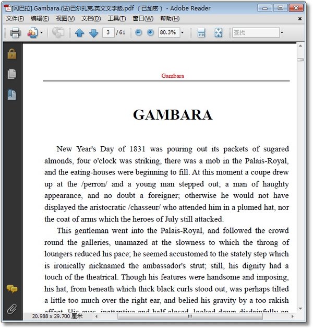This screenshot has height=329, width=313.
Task: Open the 视图(V) menu
Action: coord(65,19)
